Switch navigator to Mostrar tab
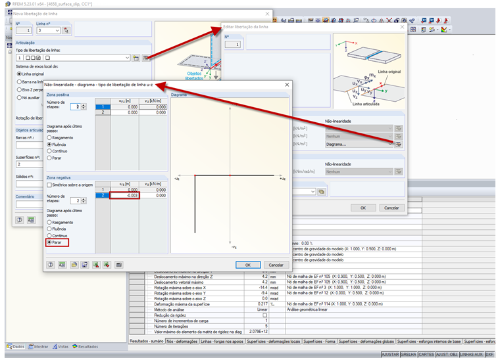This screenshot has width=500, height=358. tap(38, 347)
